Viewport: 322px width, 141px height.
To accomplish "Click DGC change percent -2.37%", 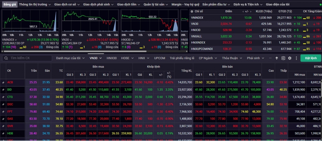I will 169,104.
